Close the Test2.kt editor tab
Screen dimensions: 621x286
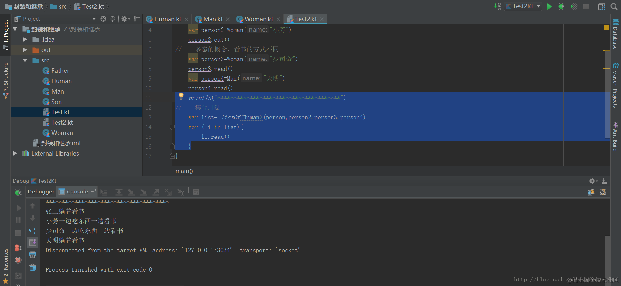coord(322,19)
